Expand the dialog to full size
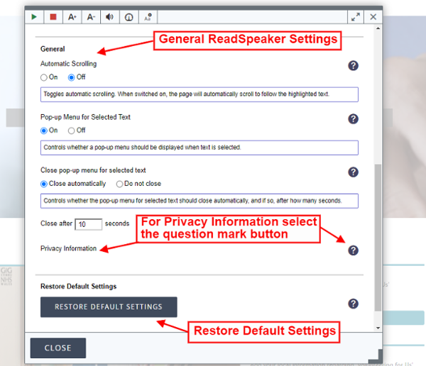Screen dimensions: 426x366 [356, 17]
